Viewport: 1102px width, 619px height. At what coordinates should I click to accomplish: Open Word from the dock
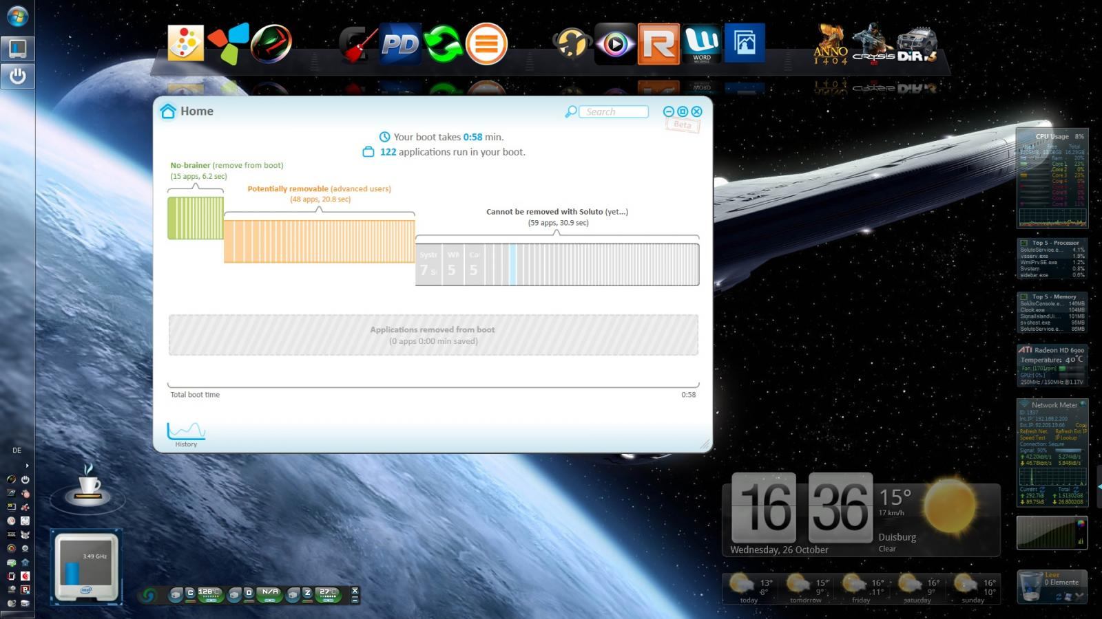click(702, 43)
